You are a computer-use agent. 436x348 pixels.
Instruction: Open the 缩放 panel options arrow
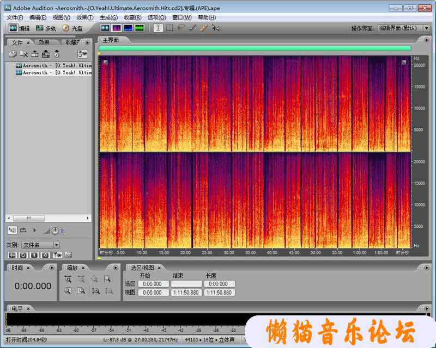116,268
